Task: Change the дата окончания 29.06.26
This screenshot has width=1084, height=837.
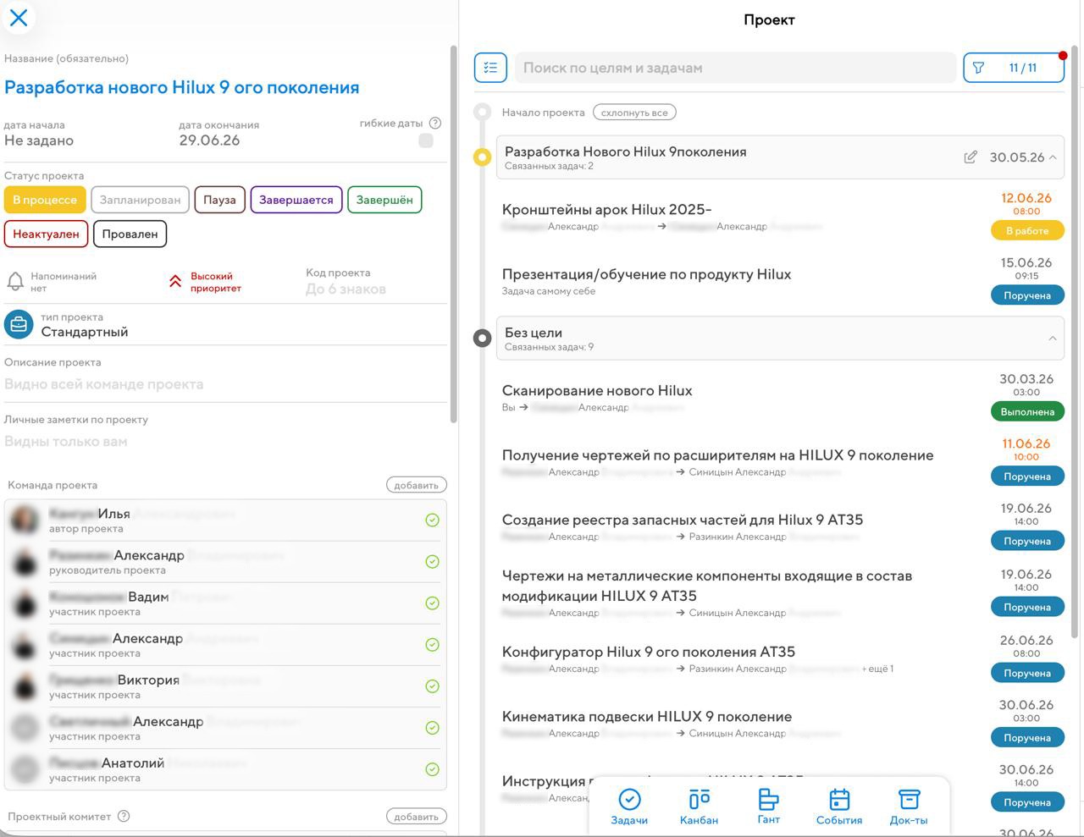Action: pos(209,140)
